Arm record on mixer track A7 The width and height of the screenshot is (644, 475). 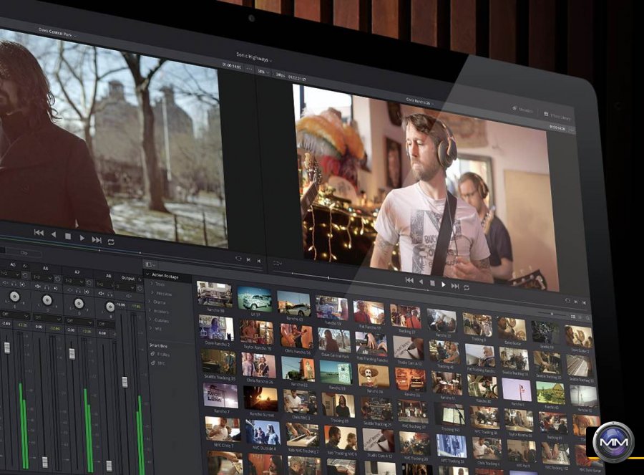pos(87,291)
